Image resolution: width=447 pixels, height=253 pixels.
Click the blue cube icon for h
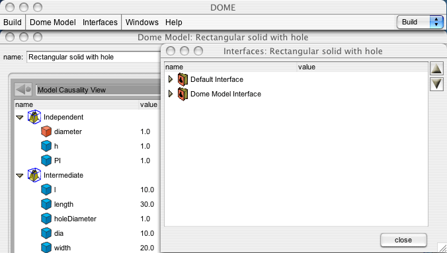(46, 146)
